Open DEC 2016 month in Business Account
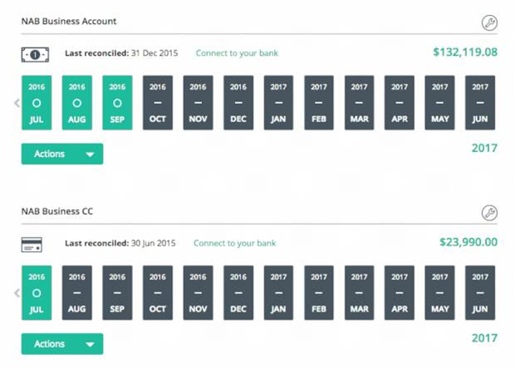 point(238,103)
